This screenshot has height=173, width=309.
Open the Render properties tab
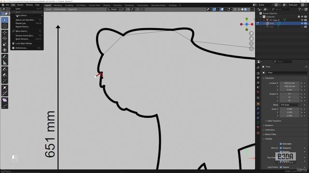258,73
